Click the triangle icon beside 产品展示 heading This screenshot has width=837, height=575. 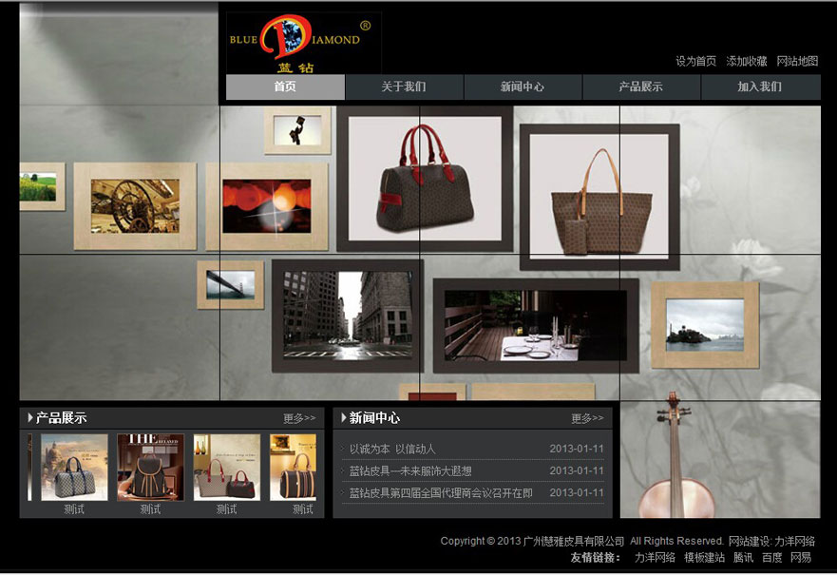click(x=30, y=417)
